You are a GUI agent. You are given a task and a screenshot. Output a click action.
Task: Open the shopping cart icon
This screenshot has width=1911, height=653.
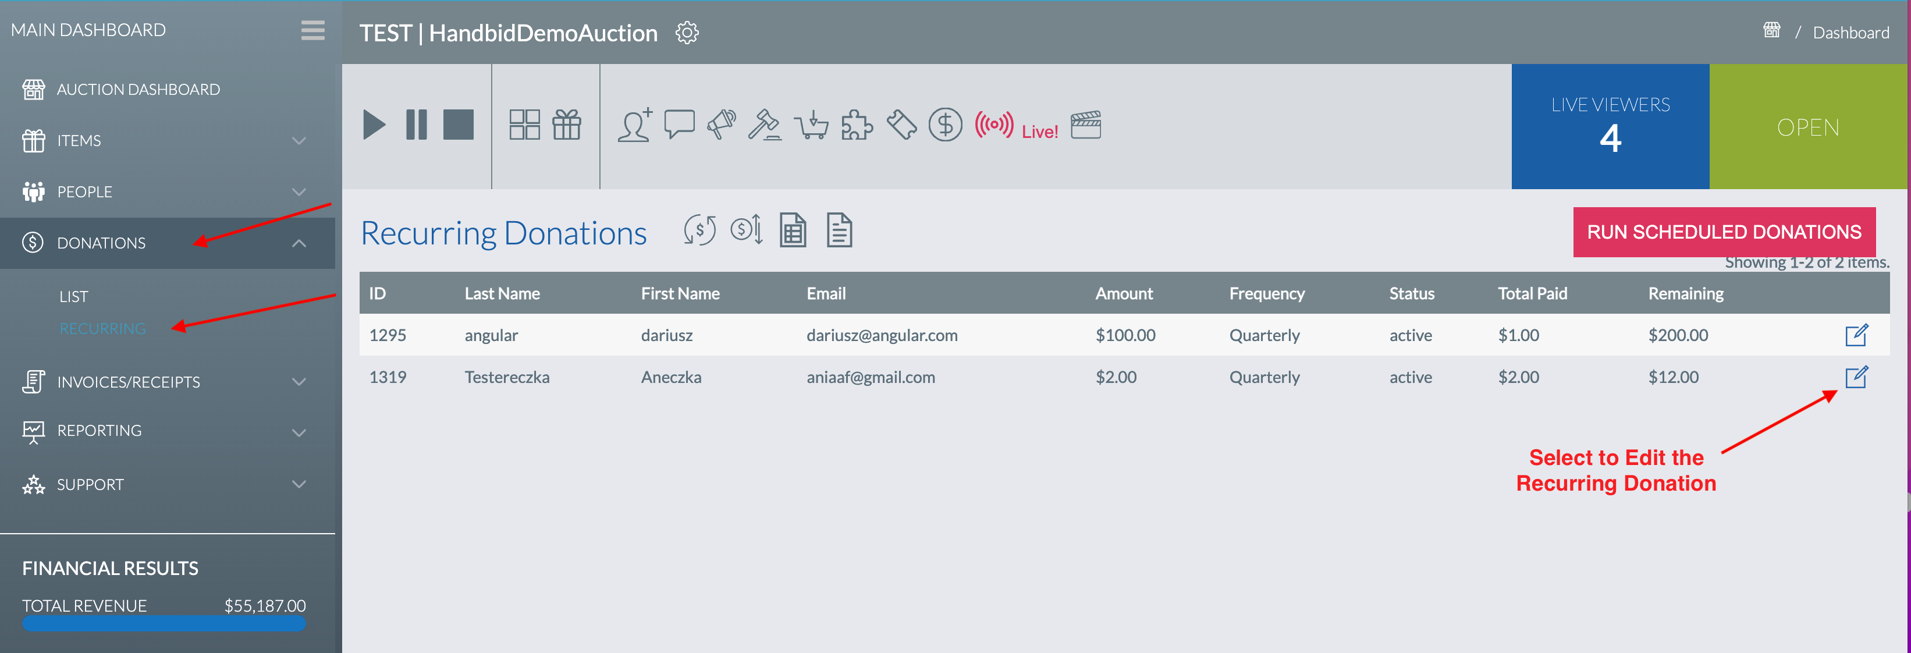click(811, 125)
